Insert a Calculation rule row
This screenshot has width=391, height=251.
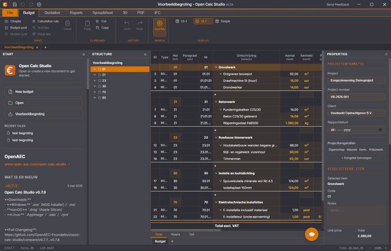45,21
